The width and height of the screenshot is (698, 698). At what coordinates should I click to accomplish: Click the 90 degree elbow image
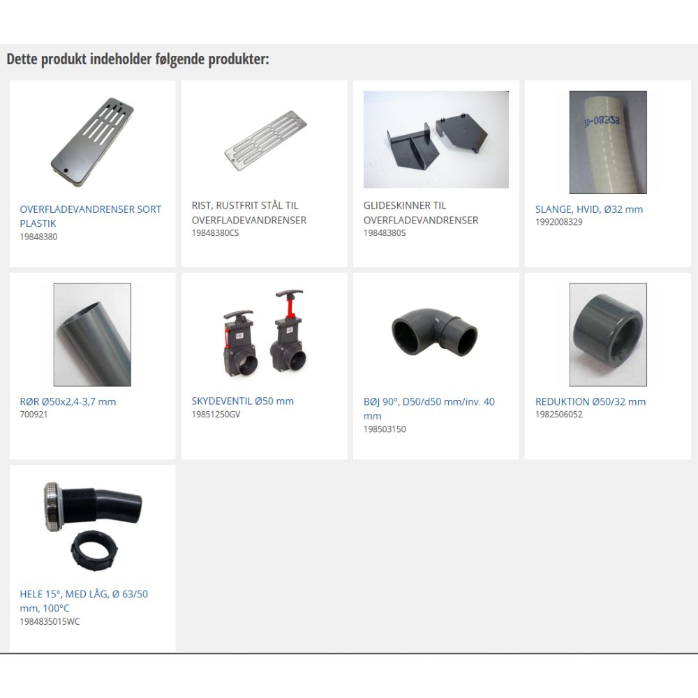point(435,332)
